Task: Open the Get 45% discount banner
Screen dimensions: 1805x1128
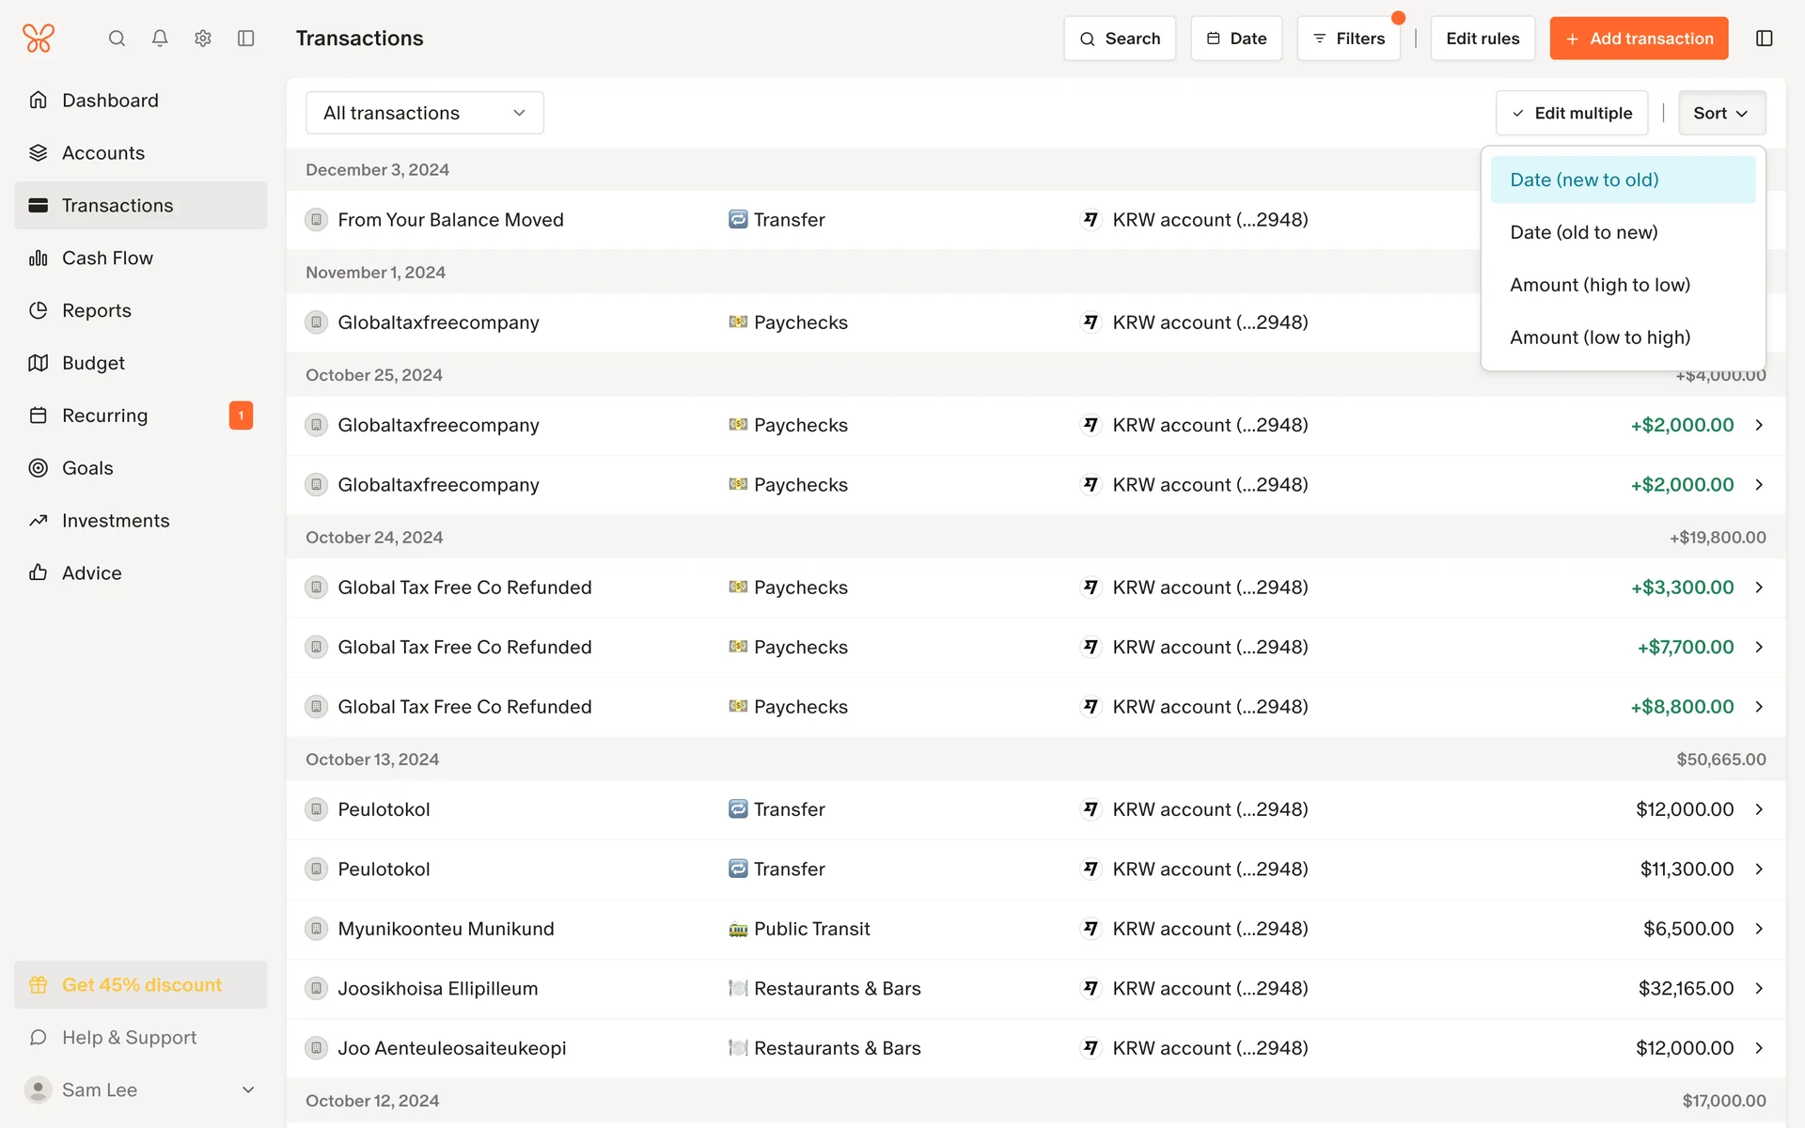Action: coord(141,985)
